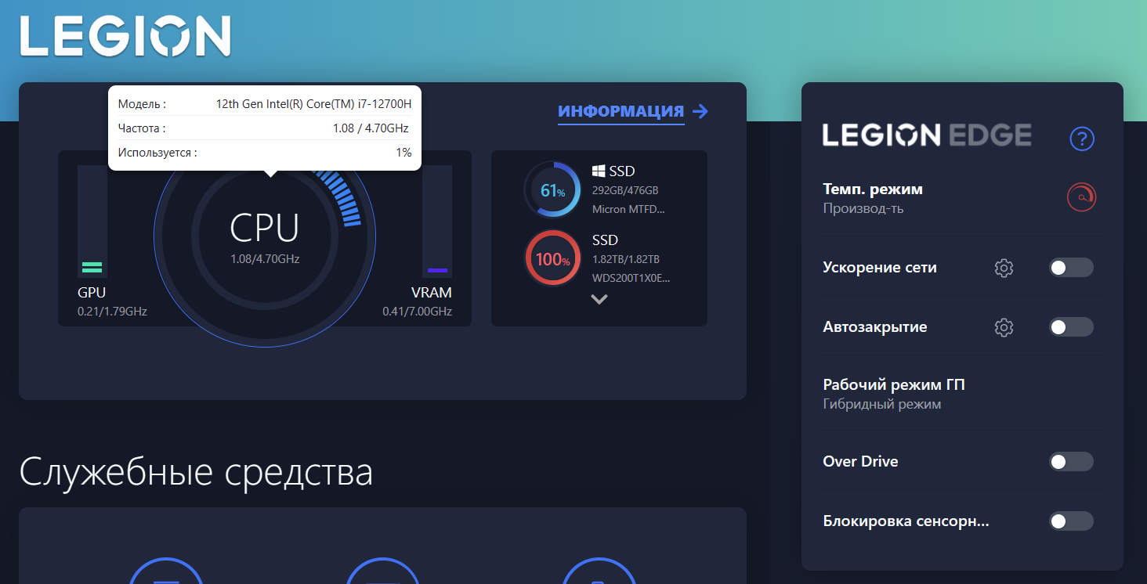Click the "VRAM" label
Screen dimensions: 1147x584
tap(432, 293)
